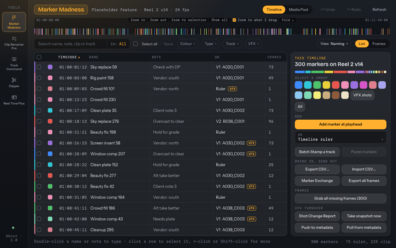Select the Rig paint 158 row checkbox
The height and width of the screenshot is (248, 396).
(39, 78)
